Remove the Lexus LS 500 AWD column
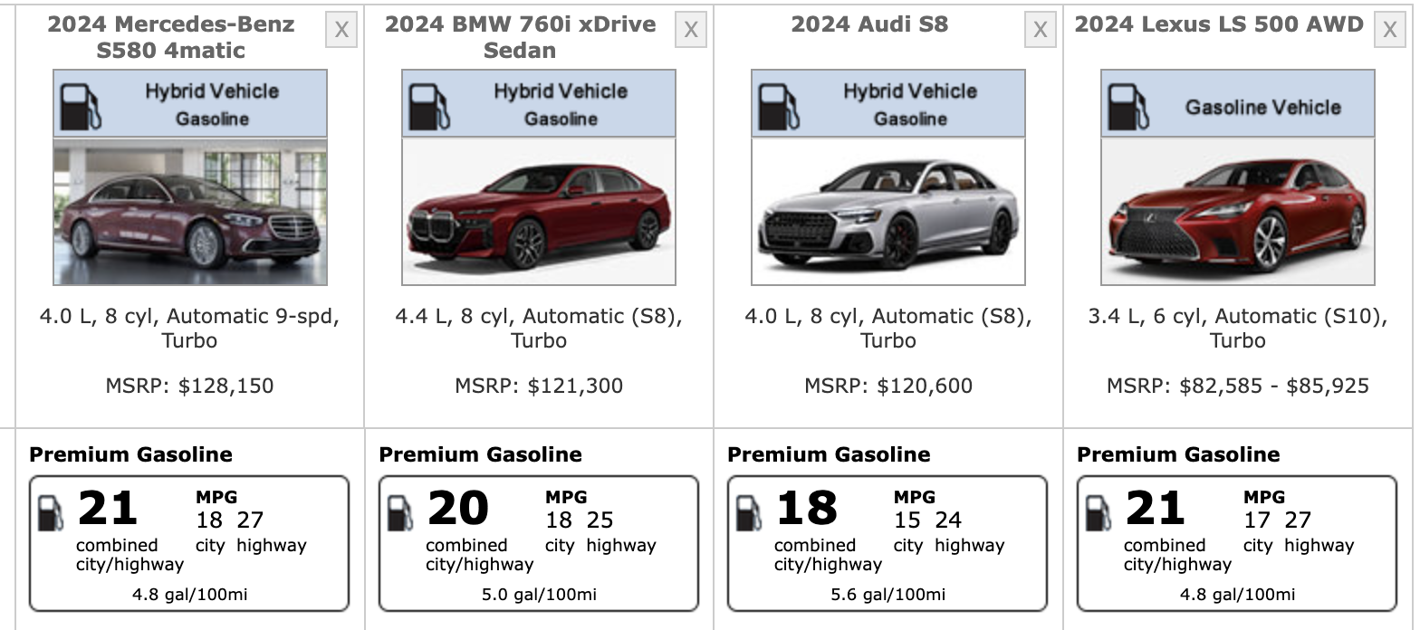Viewport: 1420px width, 630px height. (x=1389, y=31)
